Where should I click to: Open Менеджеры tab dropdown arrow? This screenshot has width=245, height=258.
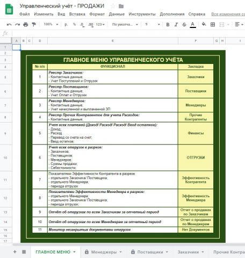pos(120,252)
